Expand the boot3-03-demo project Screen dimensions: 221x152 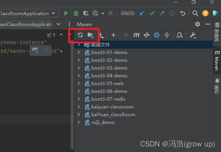click(79, 68)
